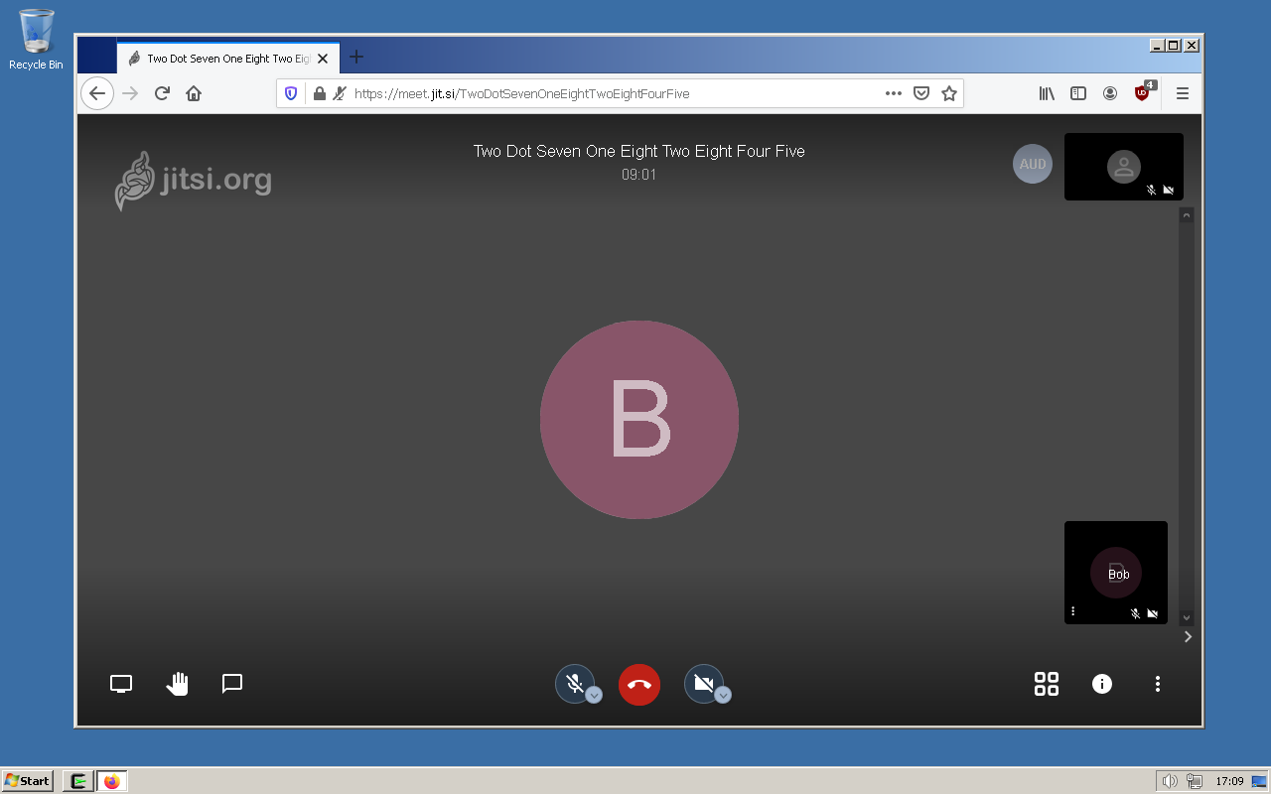Expand video settings arrow beside camera
Viewport: 1271px width, 794px height.
(x=723, y=695)
